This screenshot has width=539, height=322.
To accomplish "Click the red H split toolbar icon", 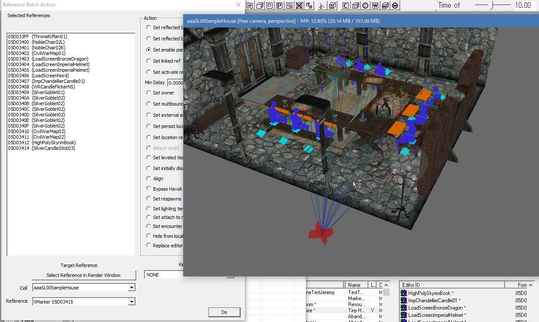I will [x=250, y=6].
